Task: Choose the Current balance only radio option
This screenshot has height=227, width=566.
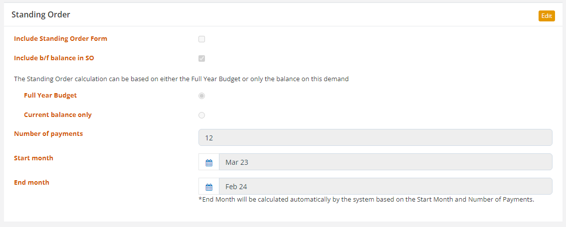Action: point(202,115)
